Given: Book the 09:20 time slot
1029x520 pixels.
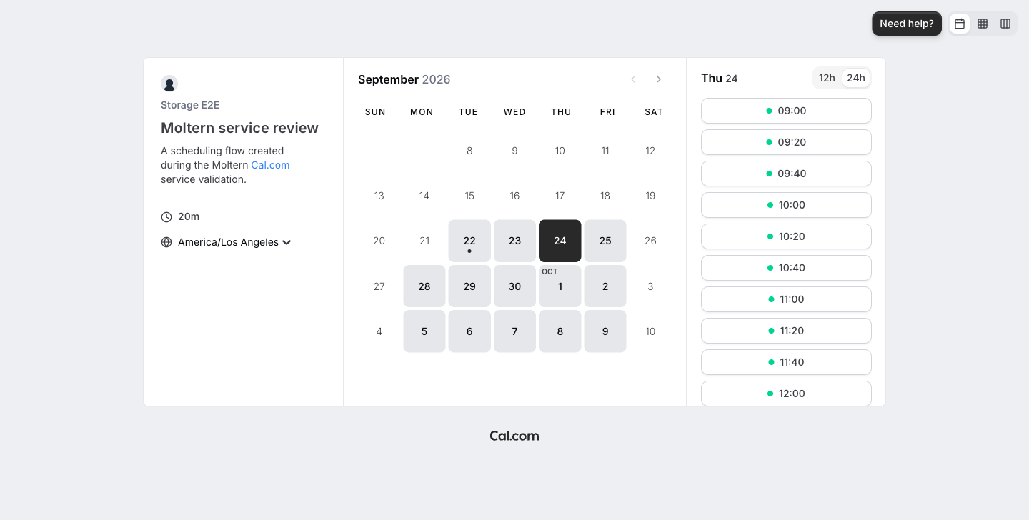Looking at the screenshot, I should (x=786, y=142).
